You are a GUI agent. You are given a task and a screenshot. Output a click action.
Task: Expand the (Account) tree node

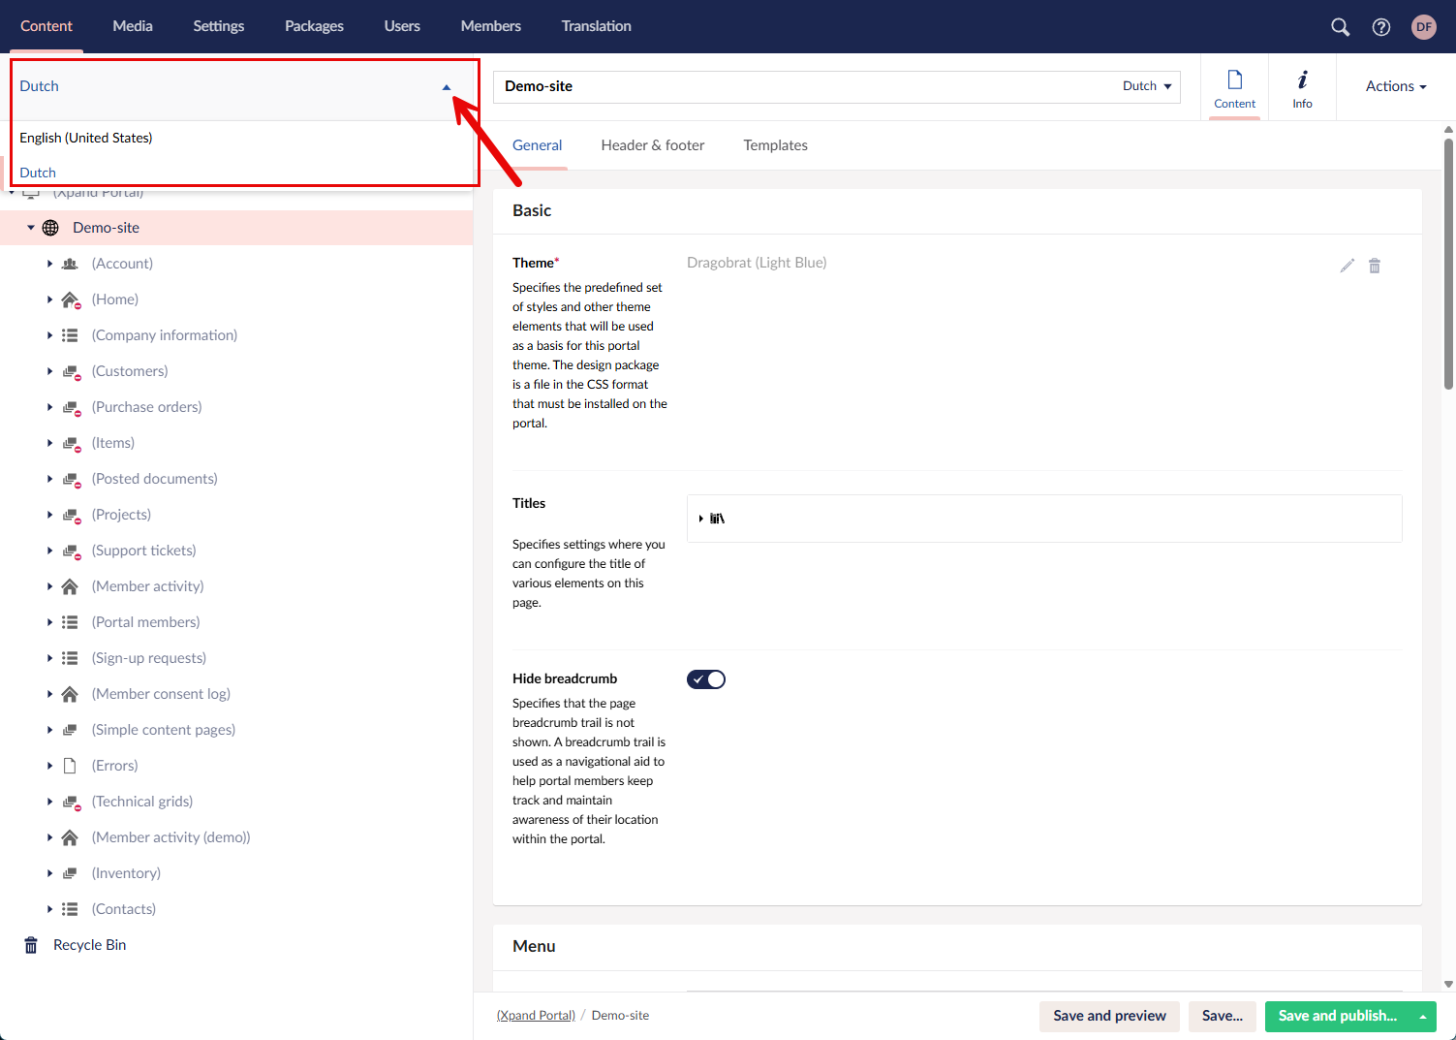(49, 264)
